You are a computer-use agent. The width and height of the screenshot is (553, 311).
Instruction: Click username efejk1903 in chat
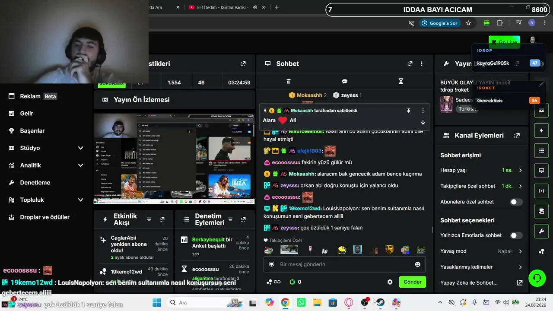click(309, 151)
